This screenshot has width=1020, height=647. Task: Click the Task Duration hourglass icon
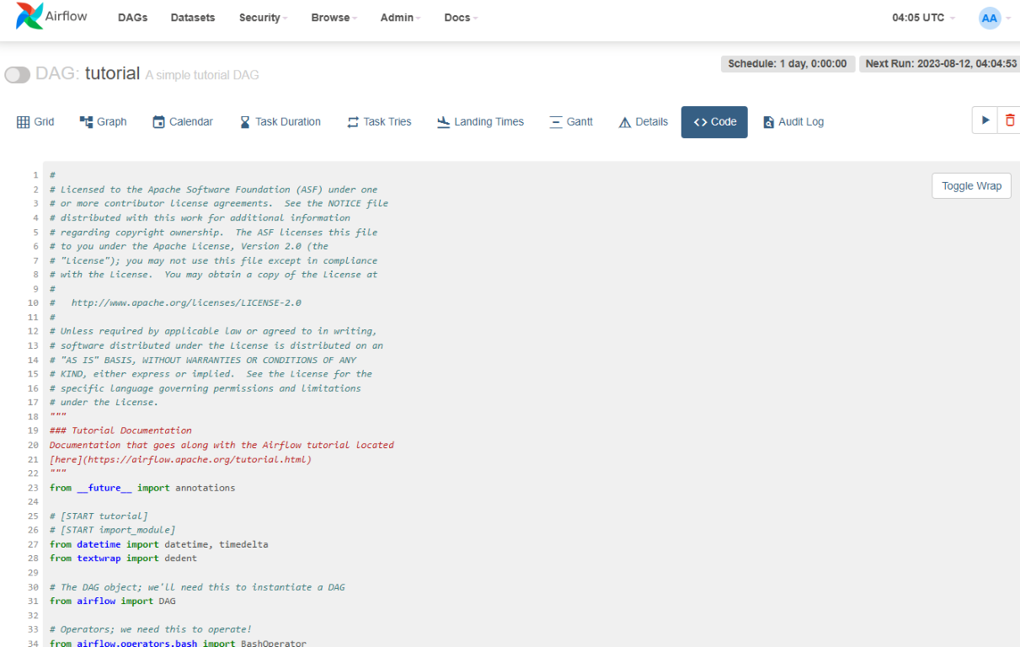pos(245,122)
